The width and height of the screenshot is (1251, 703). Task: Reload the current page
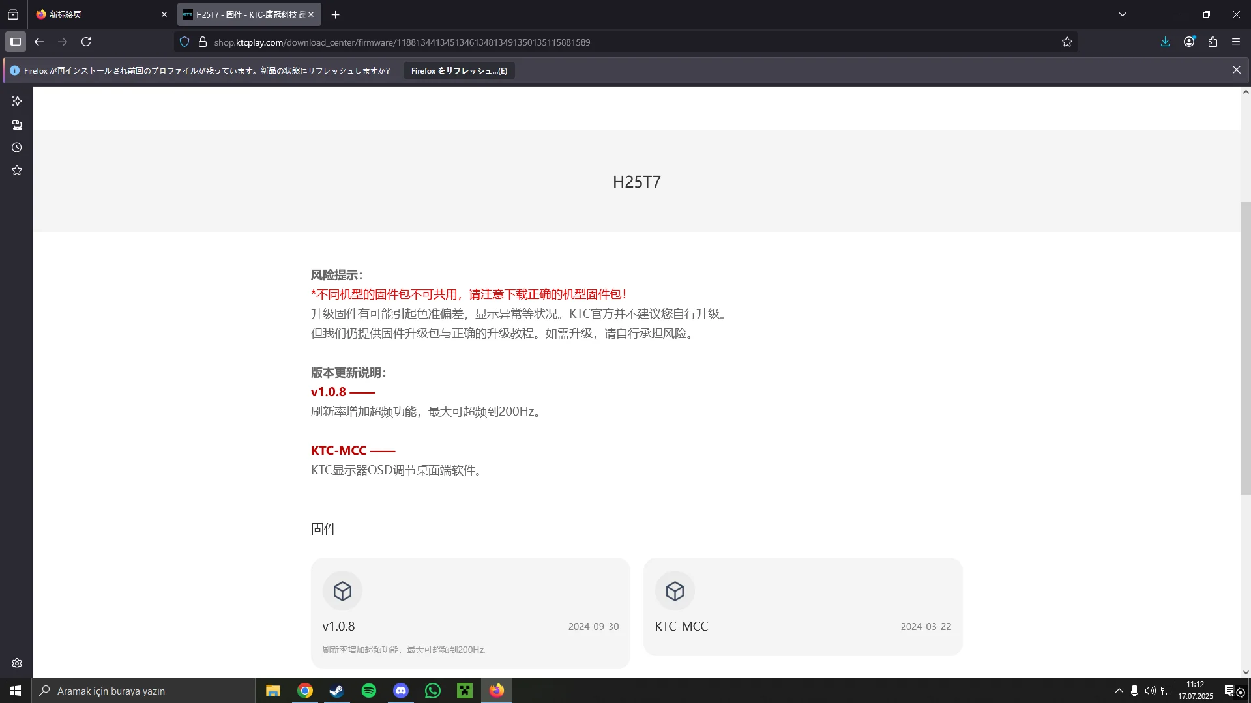86,42
